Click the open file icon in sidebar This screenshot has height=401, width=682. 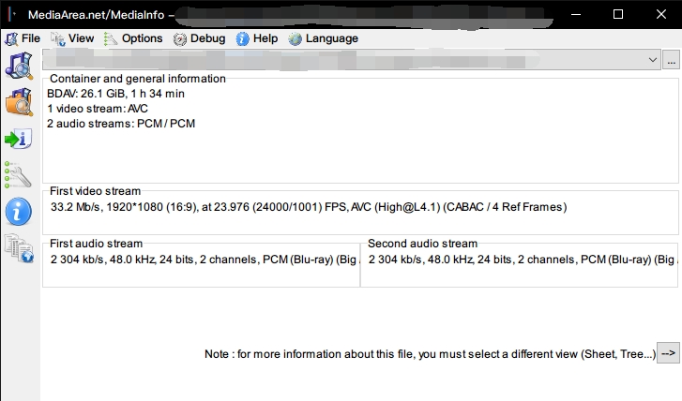coord(19,66)
